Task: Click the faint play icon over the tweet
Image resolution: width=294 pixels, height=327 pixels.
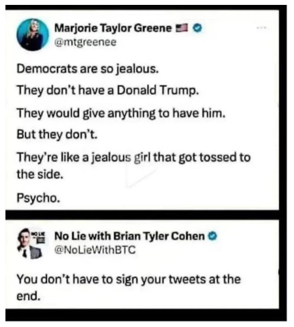Action: pos(140,174)
